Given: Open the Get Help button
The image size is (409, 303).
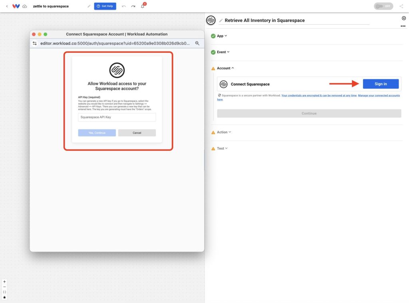Looking at the screenshot, I should click(x=105, y=6).
